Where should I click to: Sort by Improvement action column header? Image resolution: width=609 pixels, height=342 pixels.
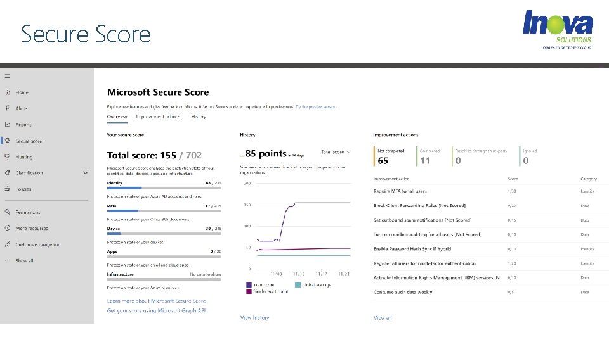(391, 179)
